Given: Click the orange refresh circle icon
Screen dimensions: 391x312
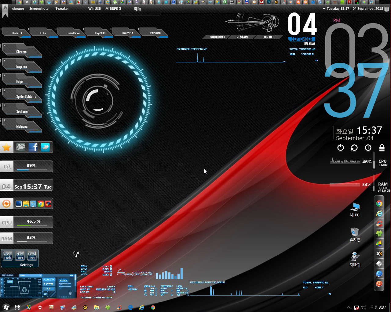Looking at the screenshot, I should coord(7,204).
